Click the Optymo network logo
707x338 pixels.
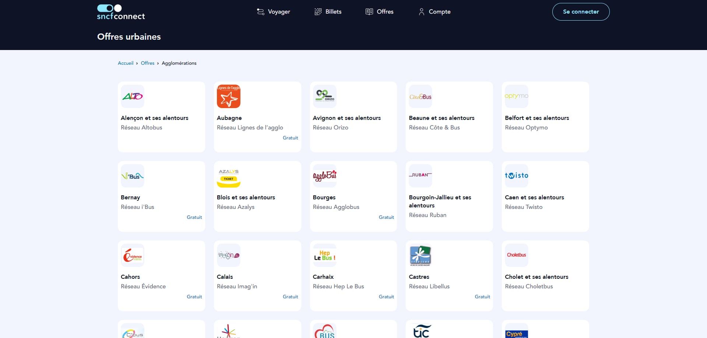[517, 96]
